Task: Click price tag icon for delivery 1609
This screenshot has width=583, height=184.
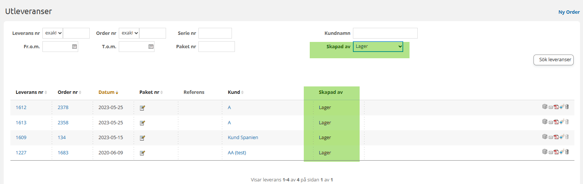Action: [x=562, y=137]
